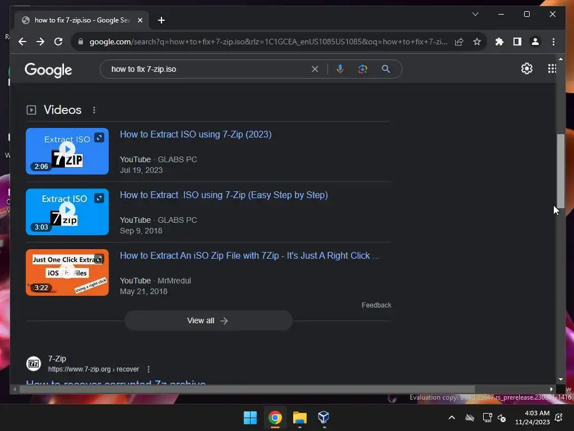Open the Extensions puzzle icon

click(499, 42)
